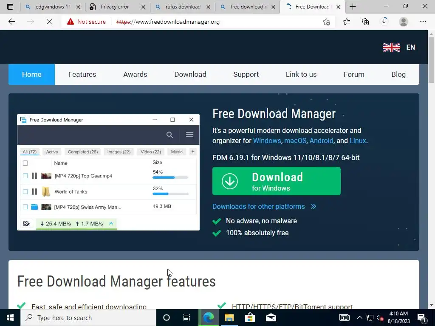Open Microsoft Store from the taskbar
Viewport: 435px width, 326px height.
tap(250, 318)
